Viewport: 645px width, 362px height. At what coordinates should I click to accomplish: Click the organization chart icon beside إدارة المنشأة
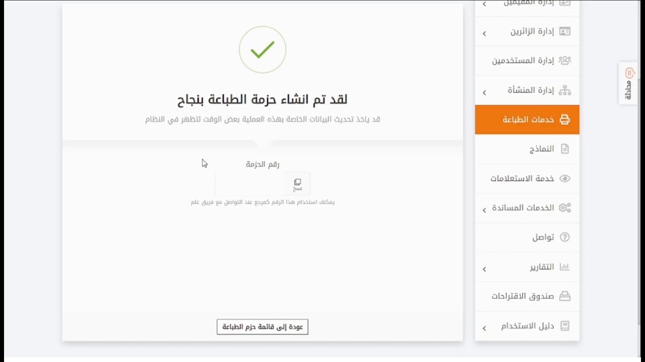565,90
